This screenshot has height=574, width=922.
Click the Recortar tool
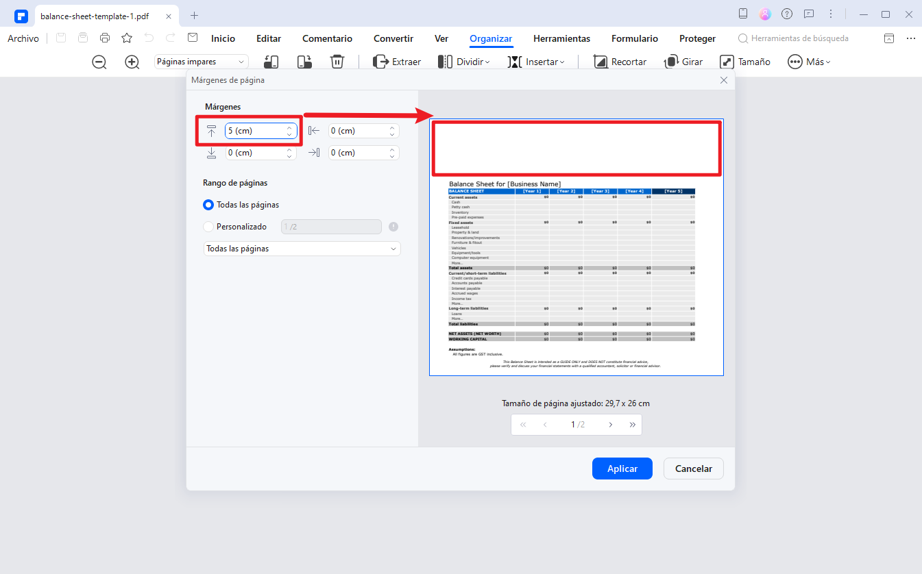point(620,62)
